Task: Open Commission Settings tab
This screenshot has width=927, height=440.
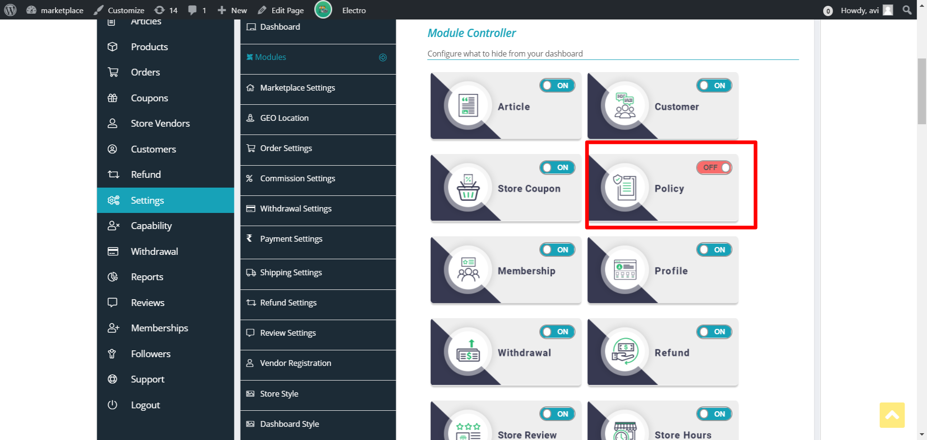Action: [318, 178]
